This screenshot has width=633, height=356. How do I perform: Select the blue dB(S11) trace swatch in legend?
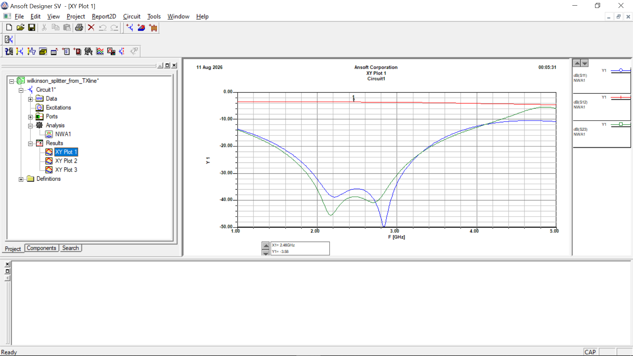(620, 70)
